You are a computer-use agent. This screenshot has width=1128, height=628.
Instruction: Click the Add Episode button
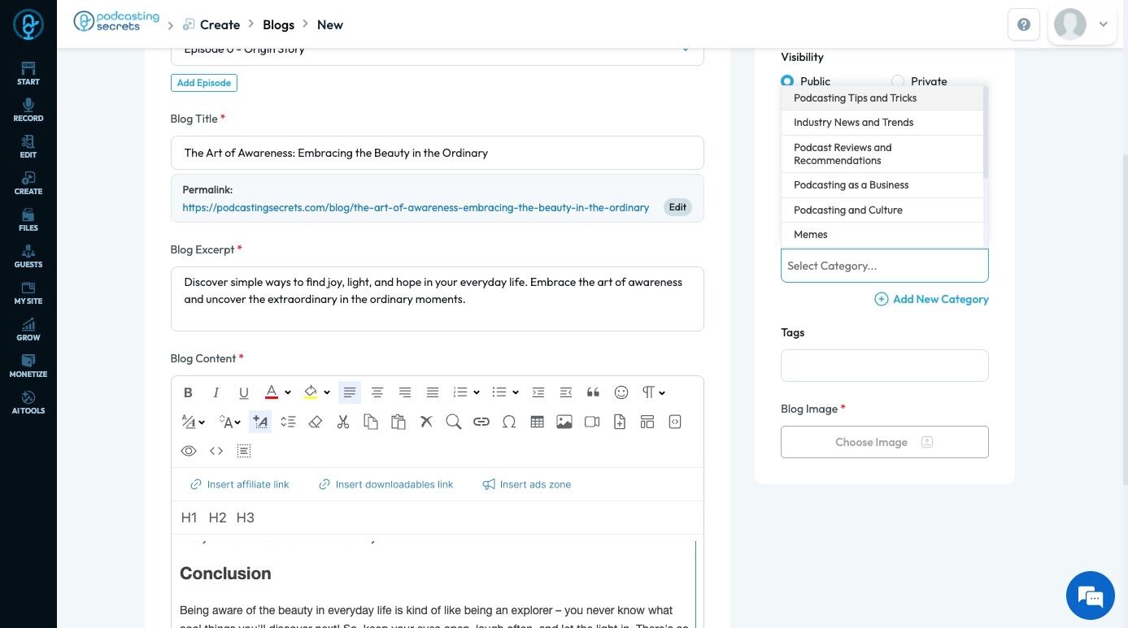tap(204, 83)
